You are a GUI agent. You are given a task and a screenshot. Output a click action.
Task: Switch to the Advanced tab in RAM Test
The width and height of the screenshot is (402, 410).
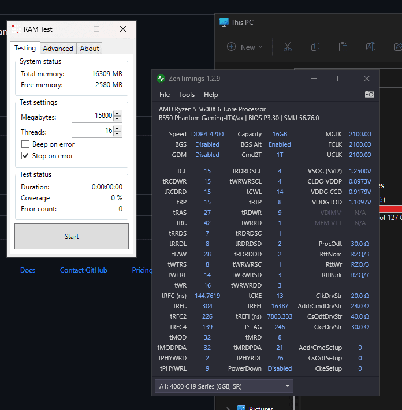(x=58, y=49)
